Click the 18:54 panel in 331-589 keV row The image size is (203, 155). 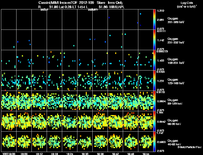pyautogui.click(x=146, y=19)
